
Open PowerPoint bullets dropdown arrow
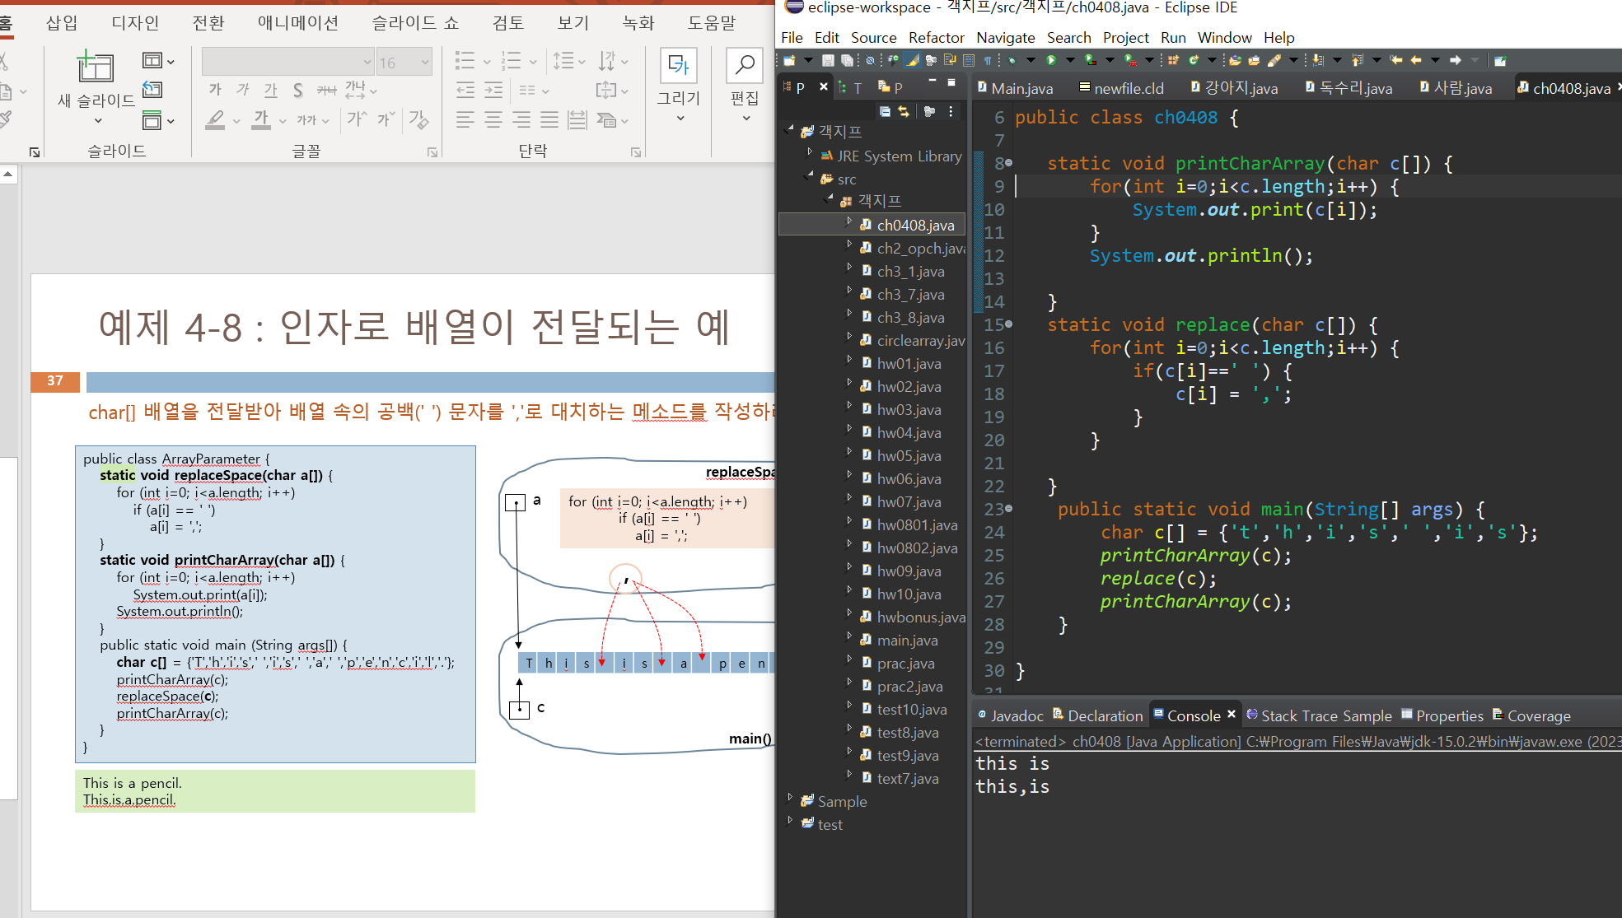click(487, 62)
